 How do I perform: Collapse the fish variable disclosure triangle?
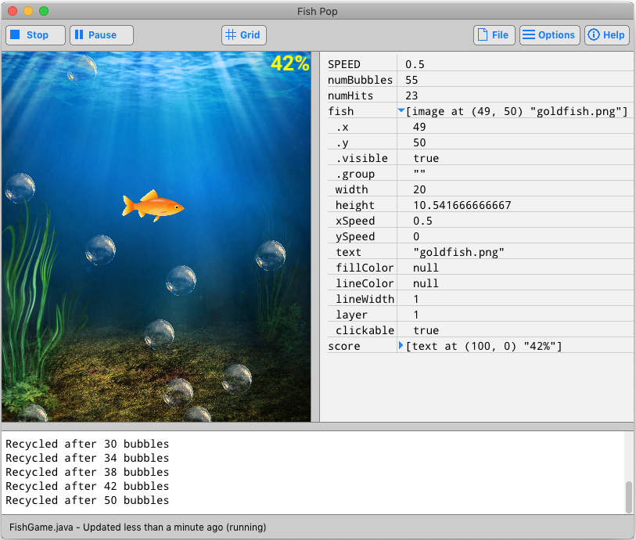(x=400, y=110)
